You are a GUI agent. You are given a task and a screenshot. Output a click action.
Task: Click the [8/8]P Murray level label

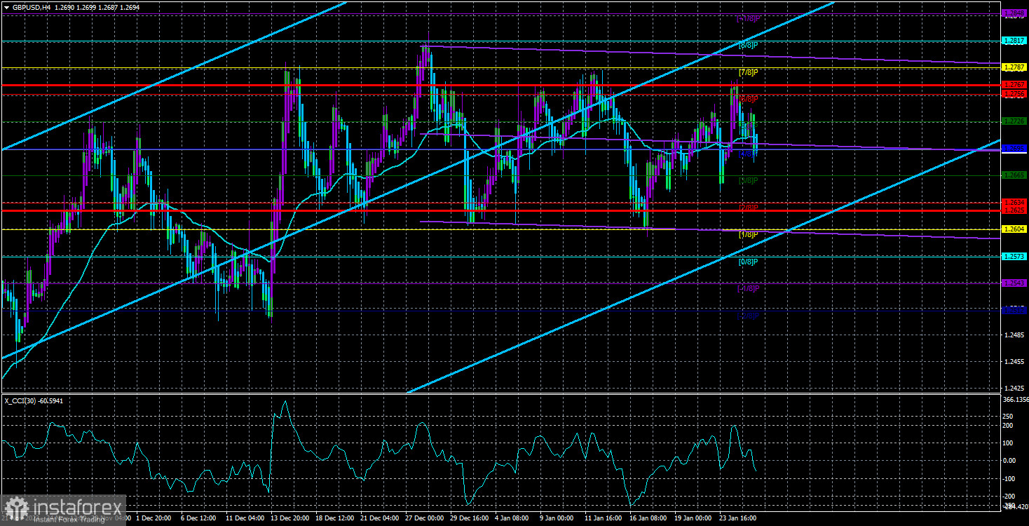point(749,46)
